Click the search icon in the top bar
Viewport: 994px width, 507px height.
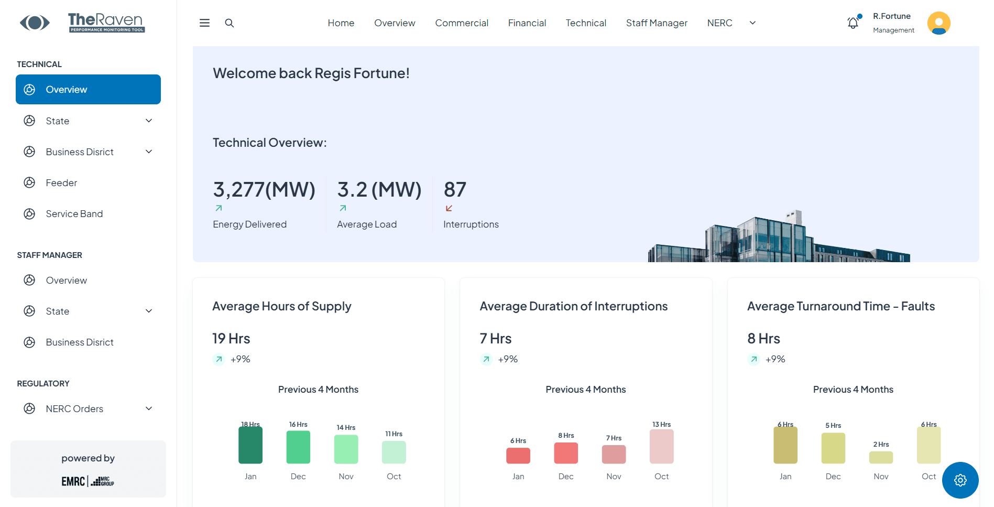click(229, 23)
